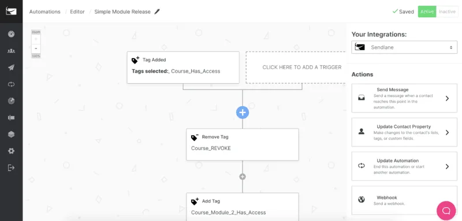The height and width of the screenshot is (221, 462).
Task: Open the campaigns paper plane icon
Action: [x=11, y=68]
